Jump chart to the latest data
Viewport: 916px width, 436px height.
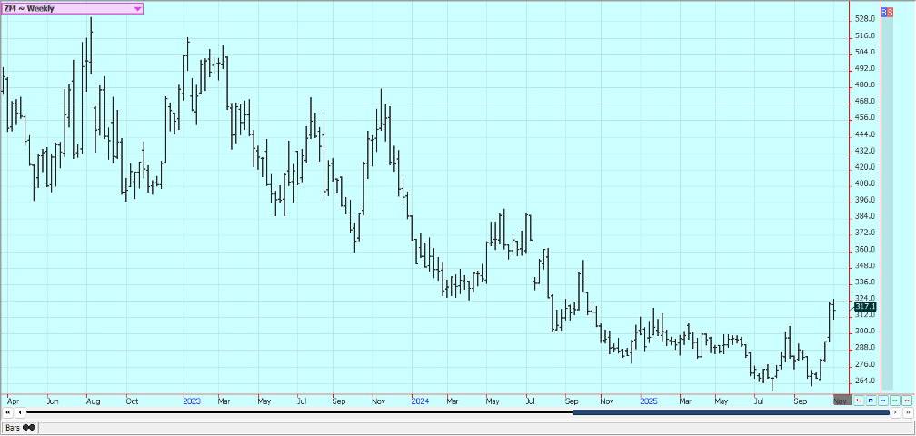(x=908, y=412)
